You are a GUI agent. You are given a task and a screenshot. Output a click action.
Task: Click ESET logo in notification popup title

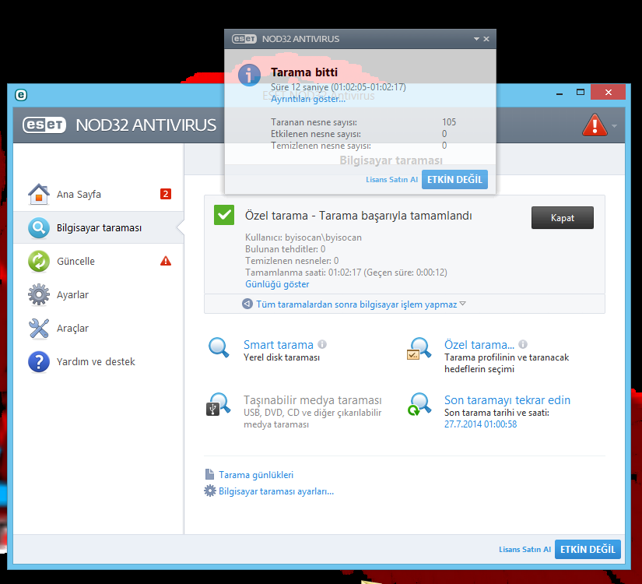coord(244,39)
